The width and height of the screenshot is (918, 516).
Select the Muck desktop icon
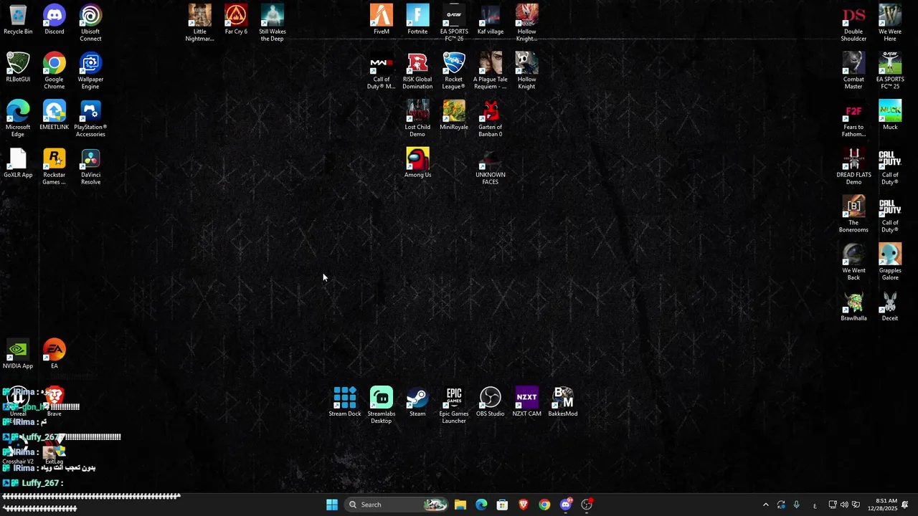tap(890, 115)
